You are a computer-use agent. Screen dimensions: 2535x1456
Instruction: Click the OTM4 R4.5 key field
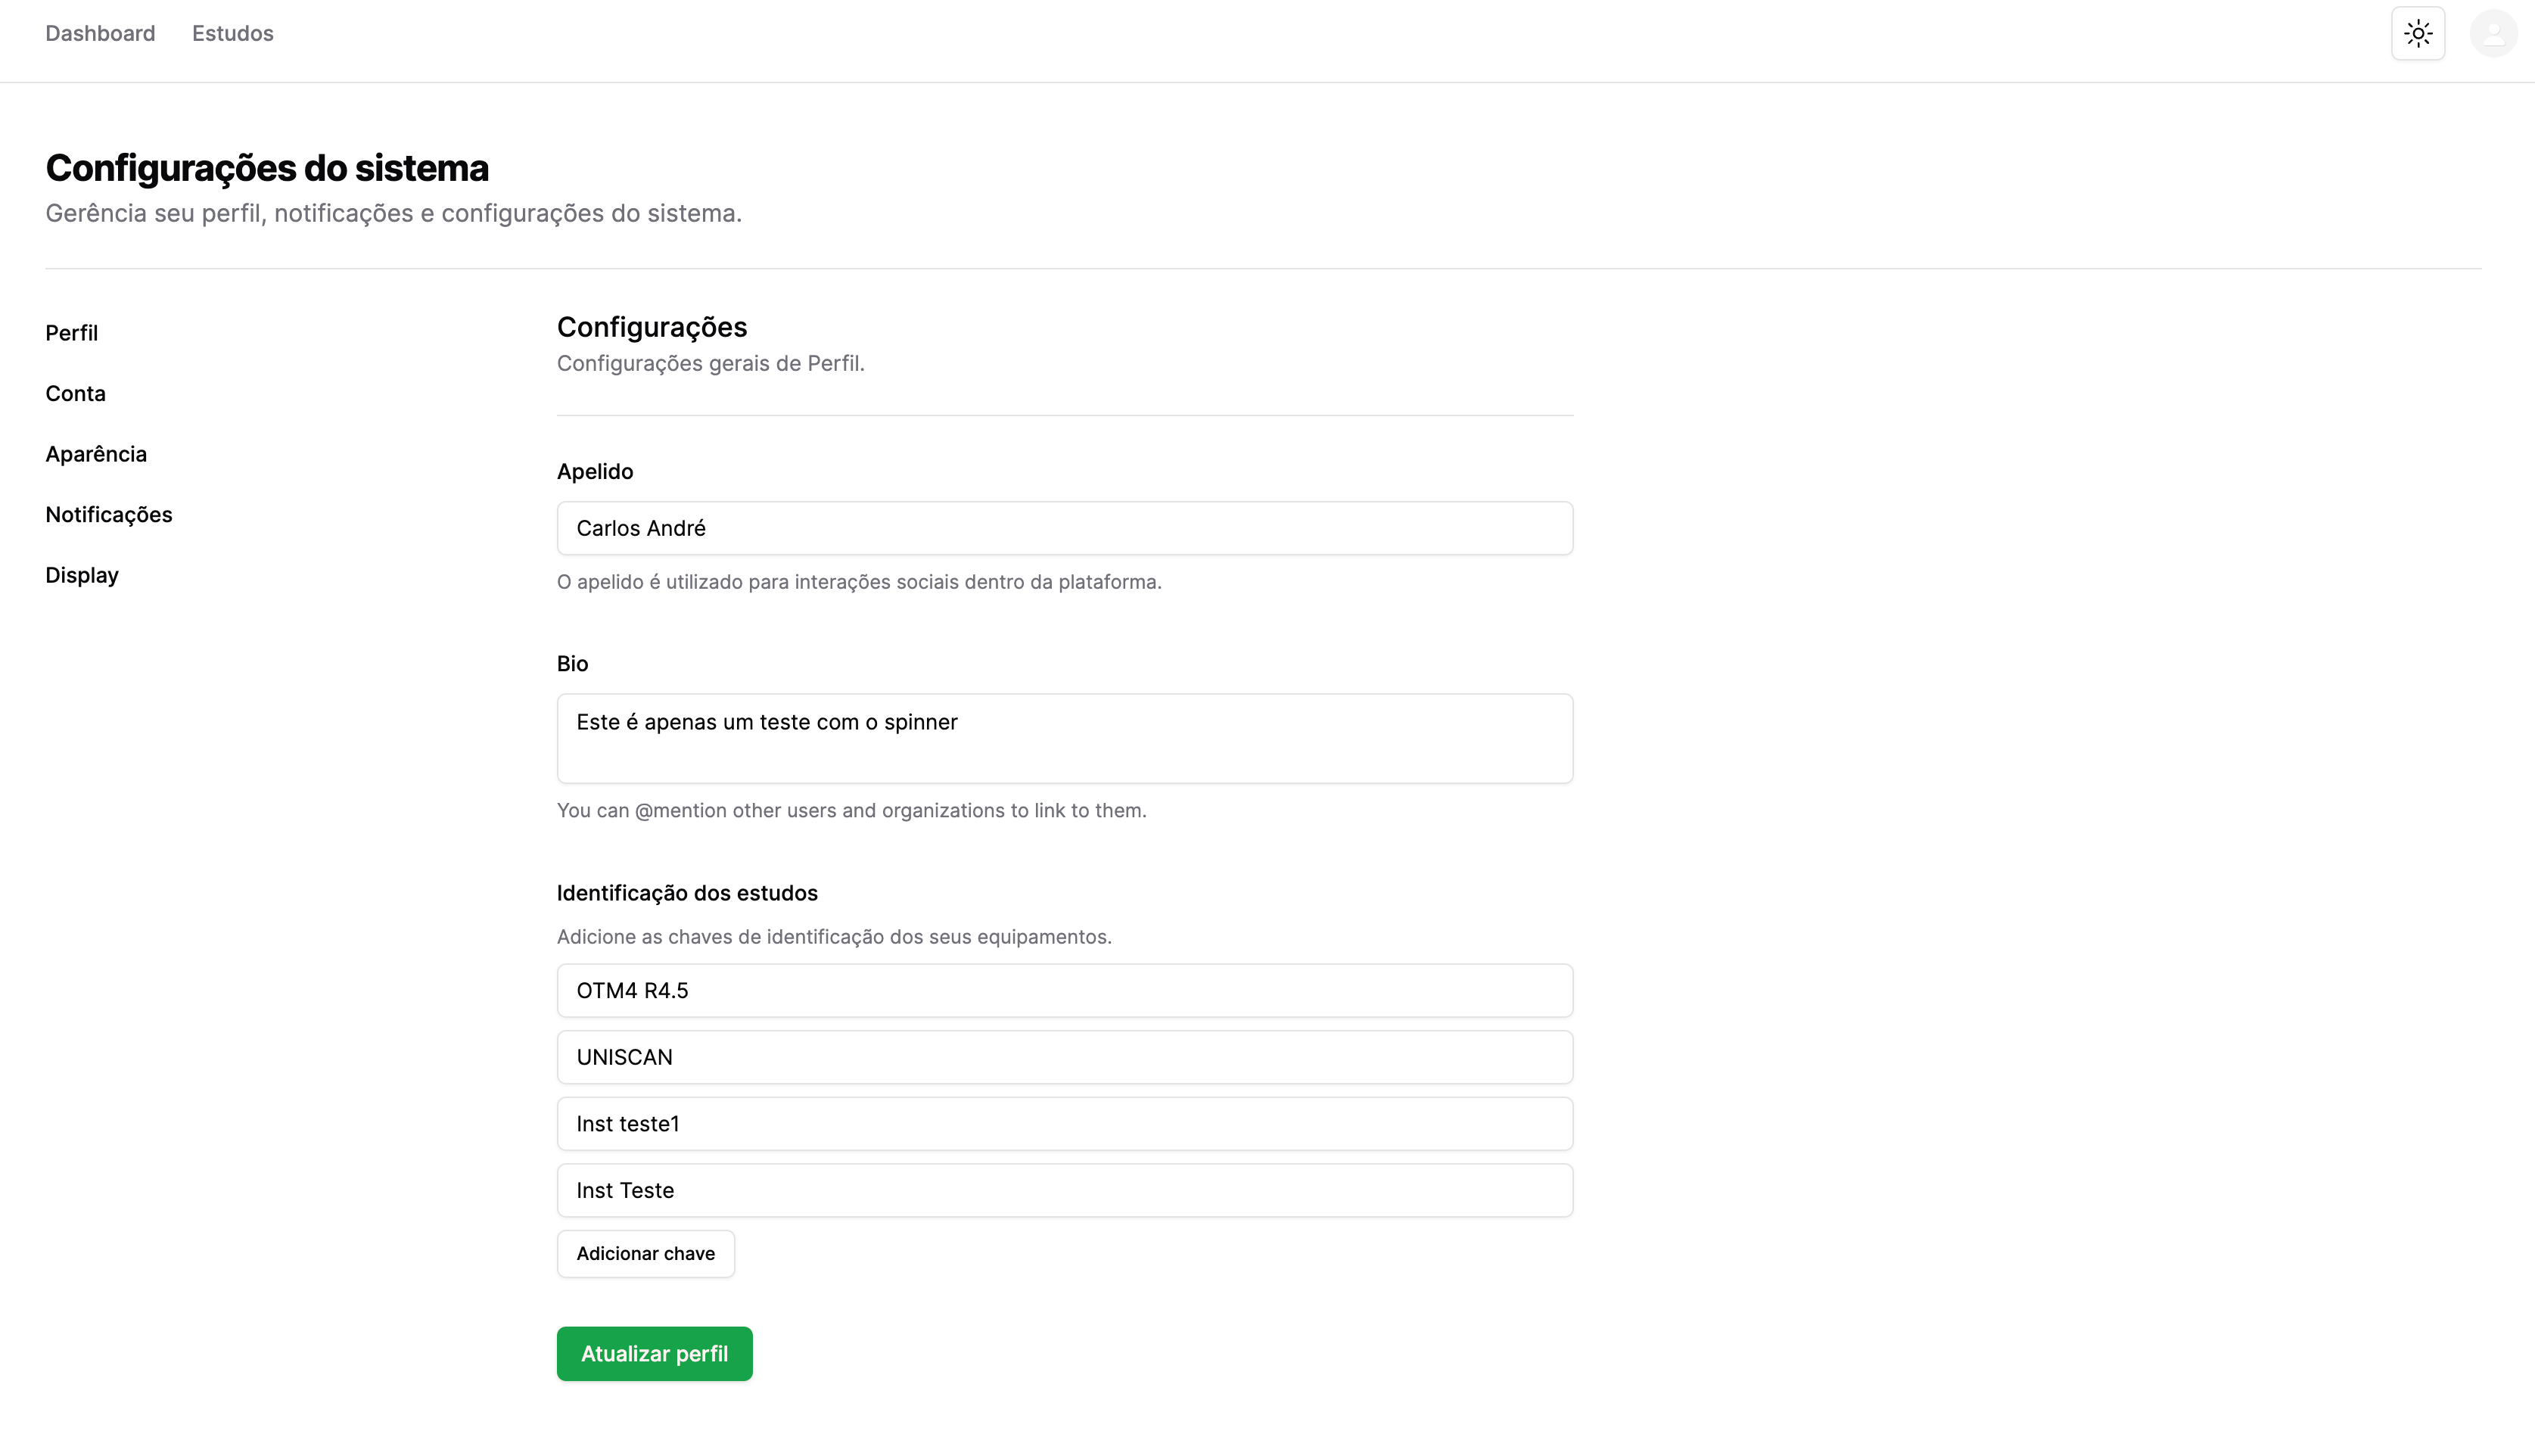pyautogui.click(x=1064, y=990)
